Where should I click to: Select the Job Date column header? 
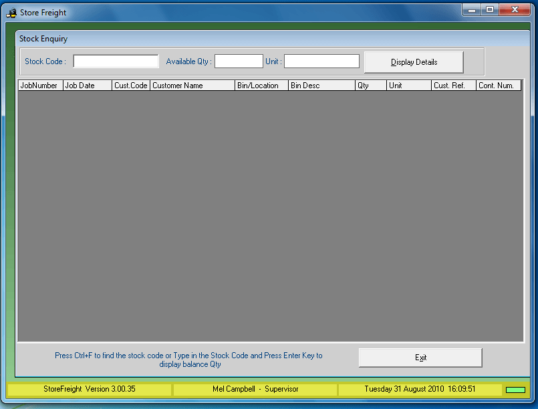pyautogui.click(x=88, y=86)
